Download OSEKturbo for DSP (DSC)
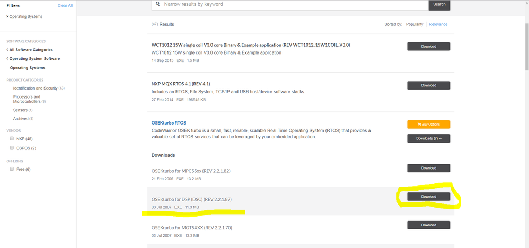Image resolution: width=529 pixels, height=248 pixels. coord(428,197)
